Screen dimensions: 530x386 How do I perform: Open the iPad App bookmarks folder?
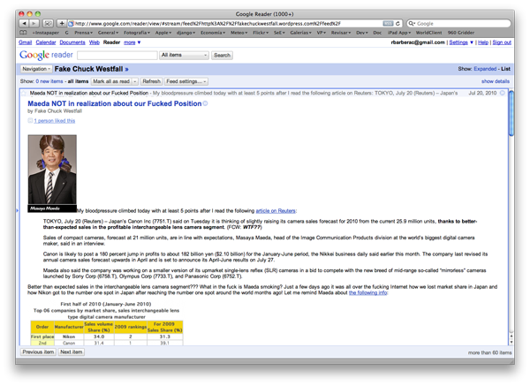pos(399,33)
